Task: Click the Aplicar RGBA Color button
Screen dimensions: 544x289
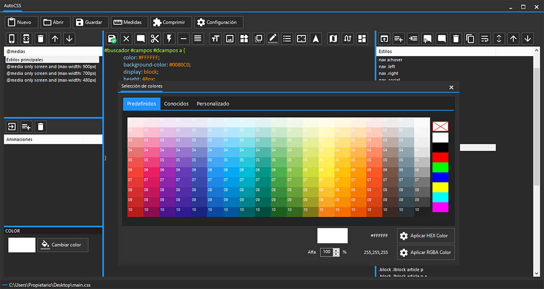Action: pyautogui.click(x=426, y=253)
